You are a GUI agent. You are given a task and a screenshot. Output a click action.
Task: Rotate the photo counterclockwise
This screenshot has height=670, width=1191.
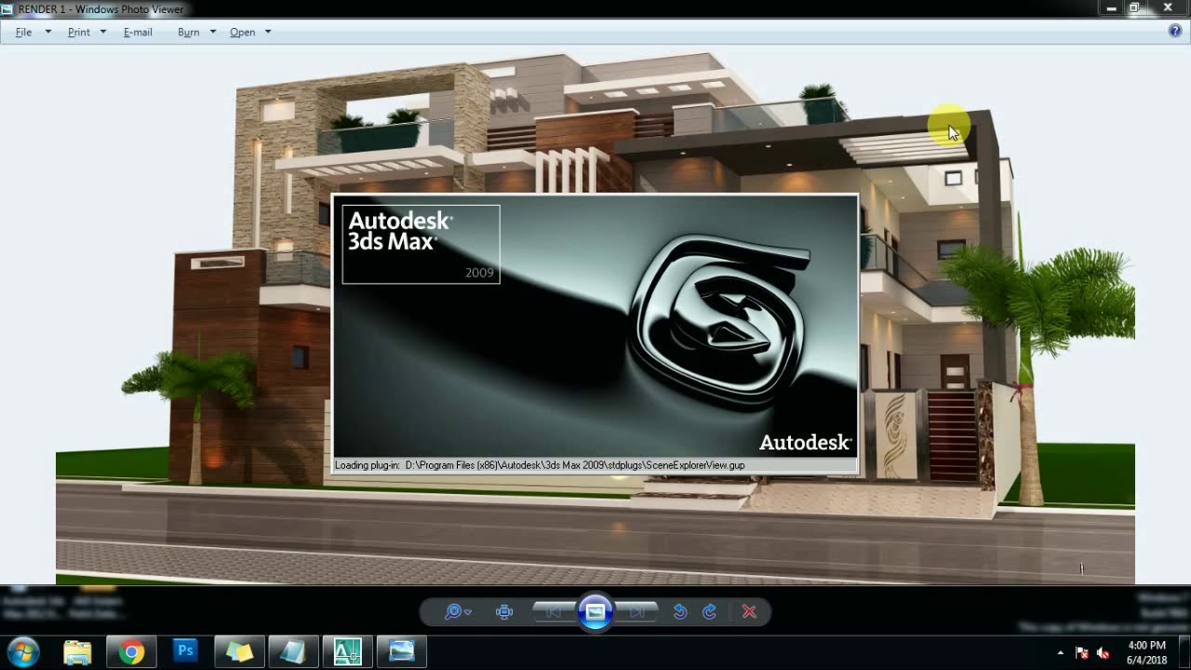pyautogui.click(x=680, y=611)
